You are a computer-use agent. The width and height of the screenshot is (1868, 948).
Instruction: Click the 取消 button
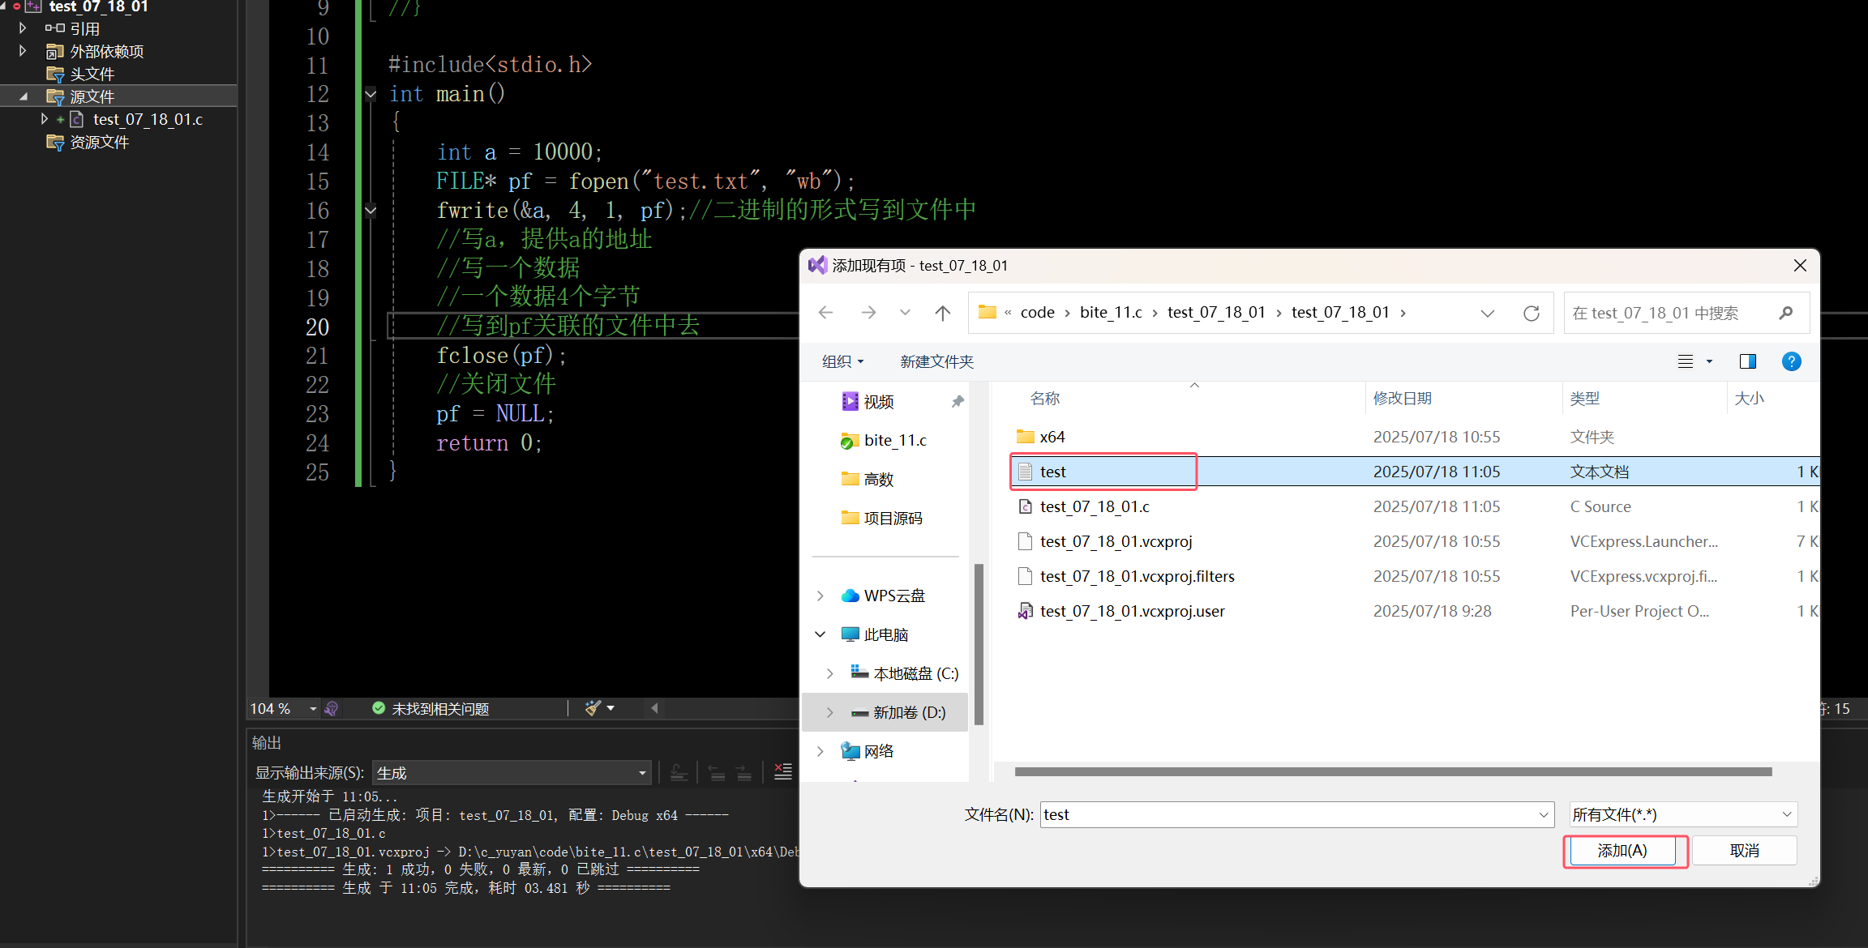click(1744, 851)
